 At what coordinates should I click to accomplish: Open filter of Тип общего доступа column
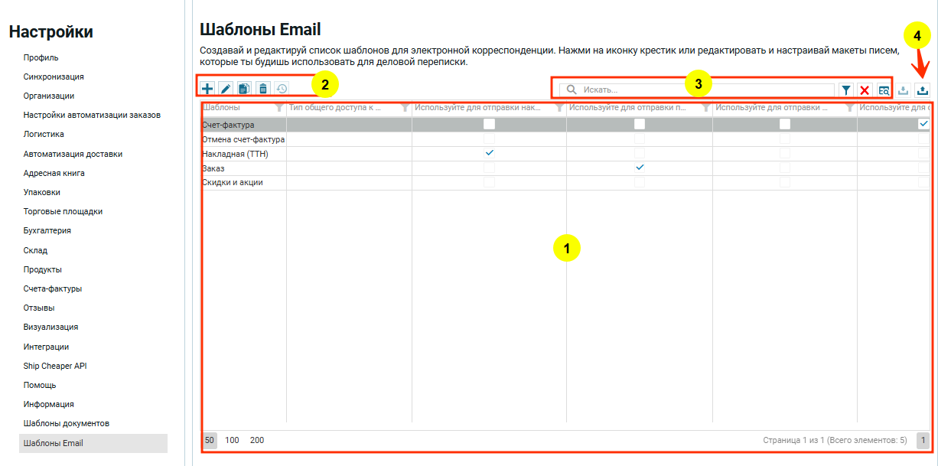point(405,108)
